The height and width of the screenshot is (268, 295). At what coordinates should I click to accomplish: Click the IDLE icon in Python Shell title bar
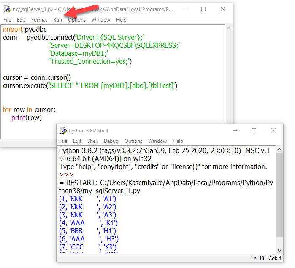pos(63,131)
